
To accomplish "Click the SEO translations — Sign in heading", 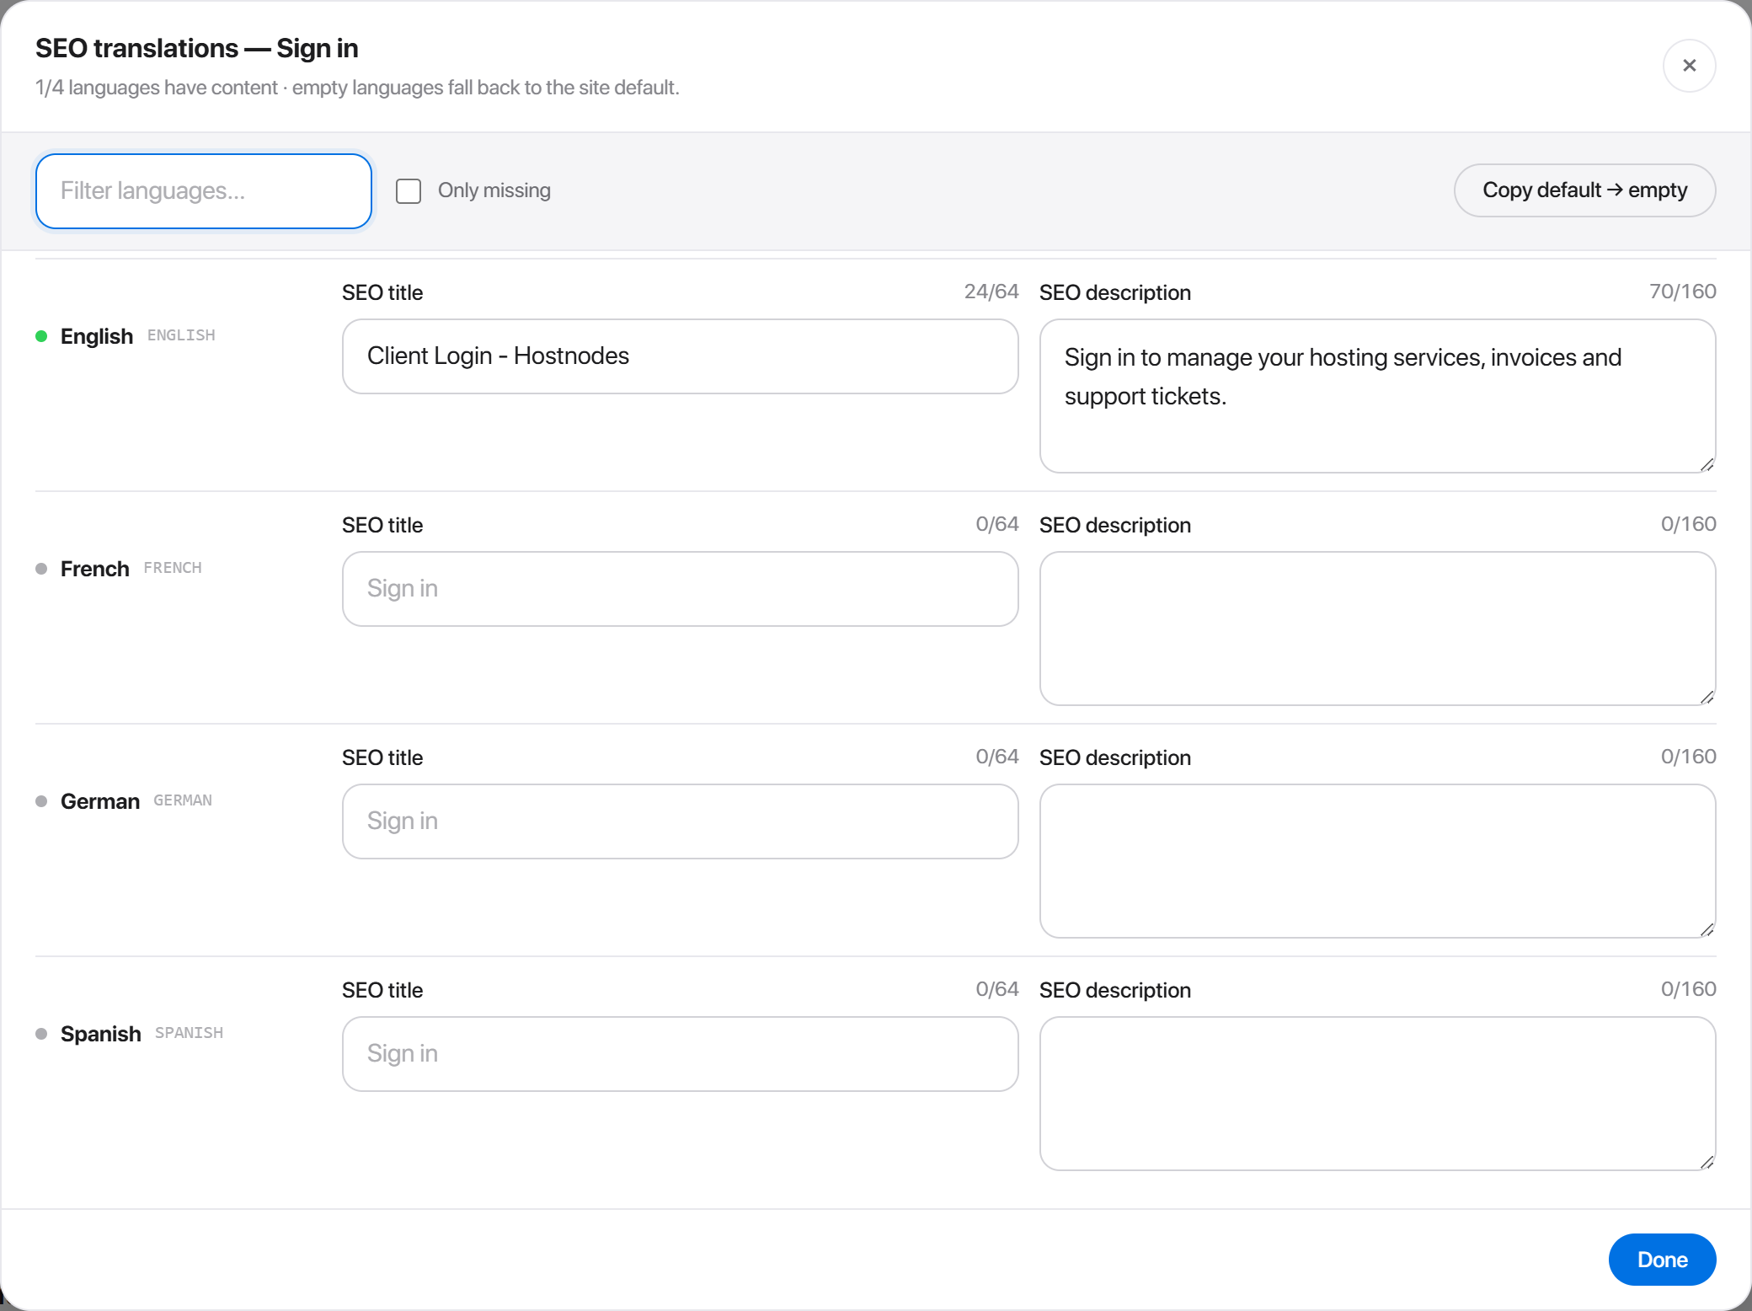I will pyautogui.click(x=197, y=48).
